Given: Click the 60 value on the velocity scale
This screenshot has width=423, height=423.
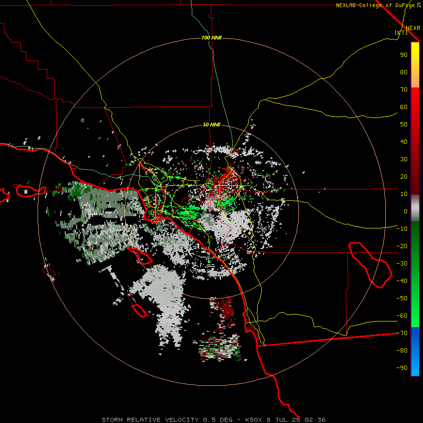Looking at the screenshot, I should point(404,107).
